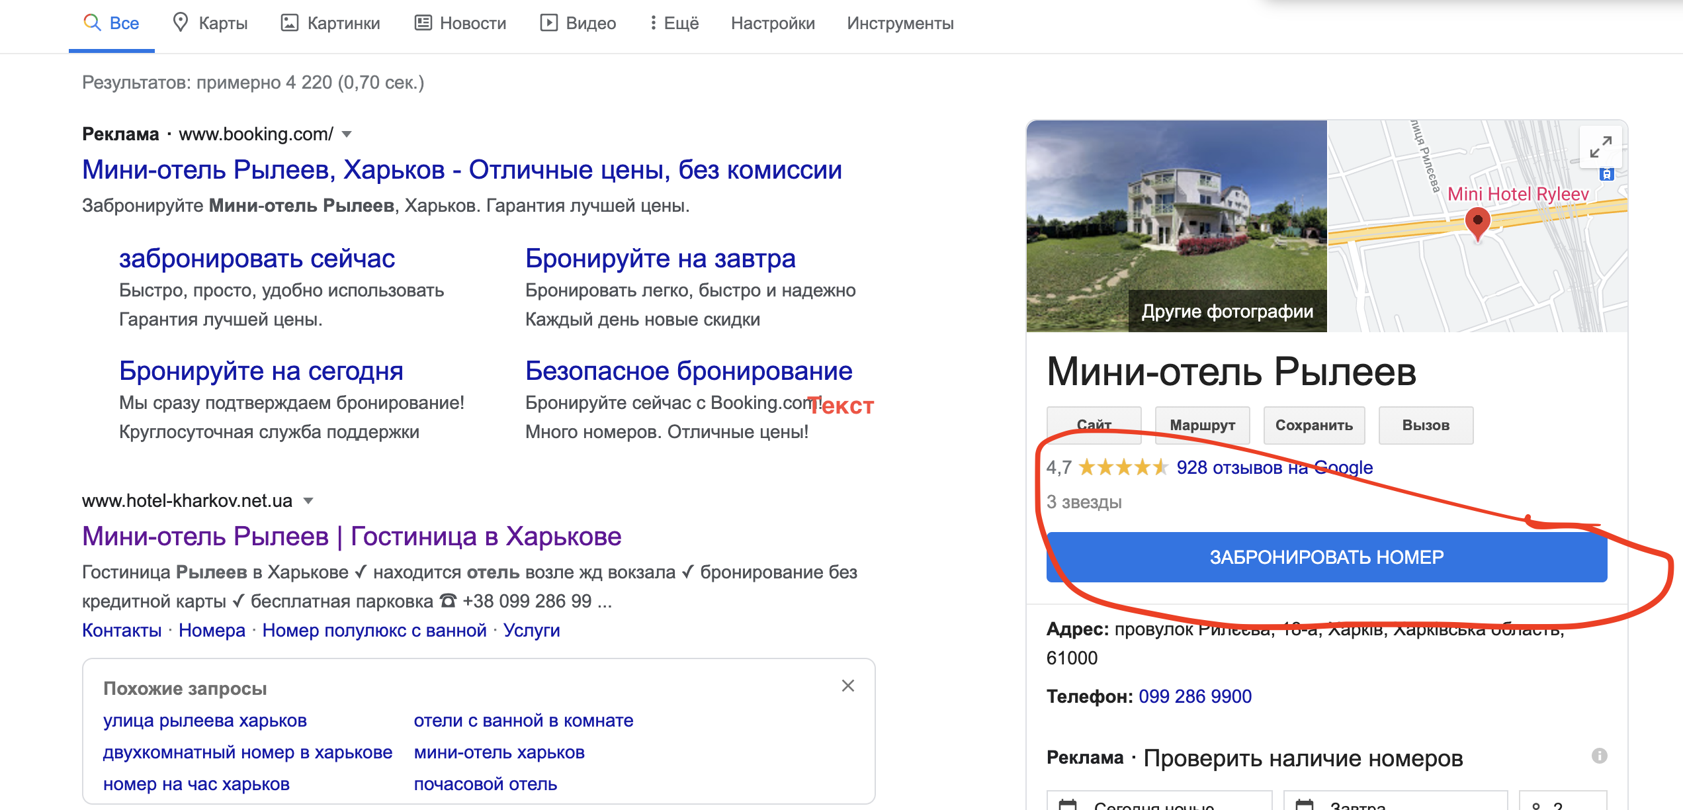
Task: Expand booking.com ad dropdown arrow
Action: coord(347,134)
